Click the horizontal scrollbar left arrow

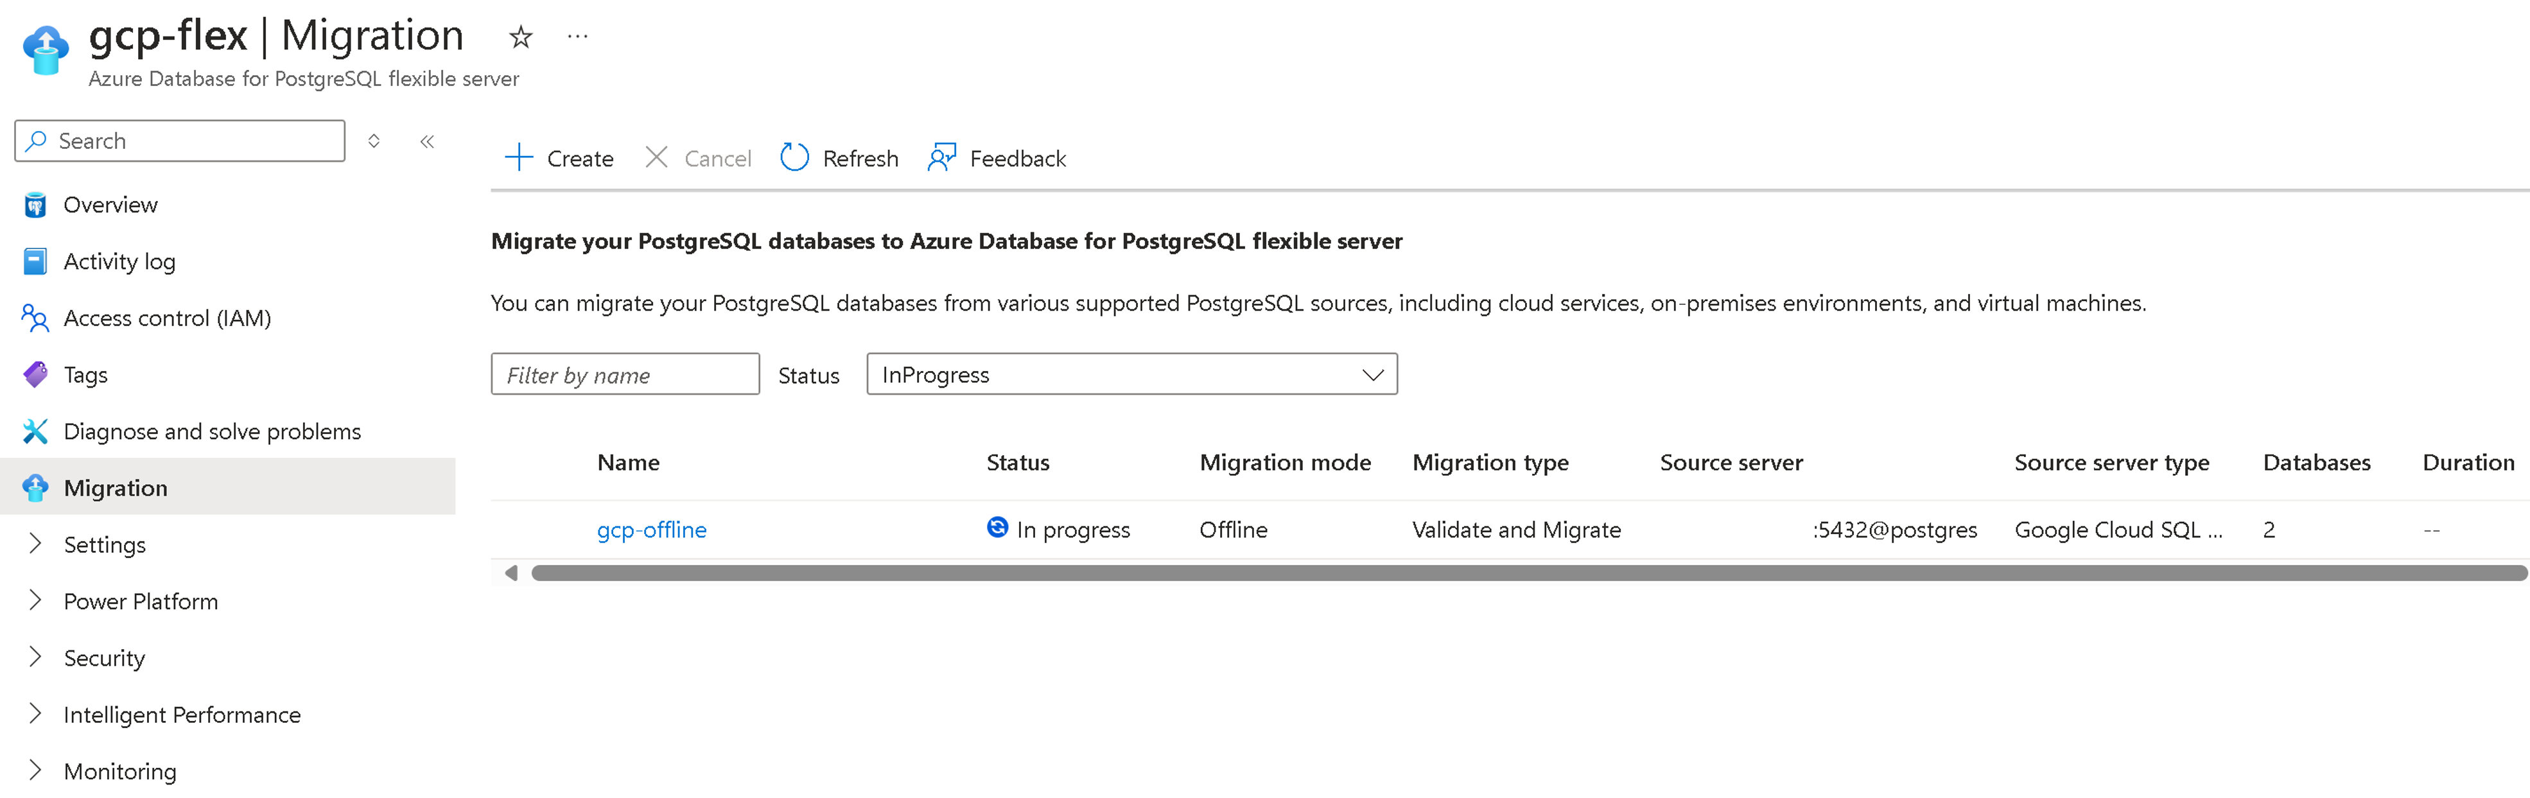pos(510,573)
